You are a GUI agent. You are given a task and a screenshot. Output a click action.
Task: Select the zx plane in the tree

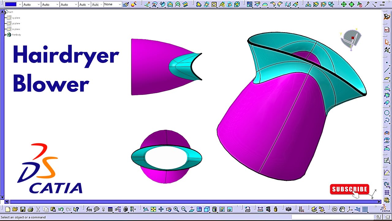[16, 29]
